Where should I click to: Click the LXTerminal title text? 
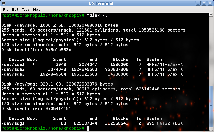click(x=101, y=3)
